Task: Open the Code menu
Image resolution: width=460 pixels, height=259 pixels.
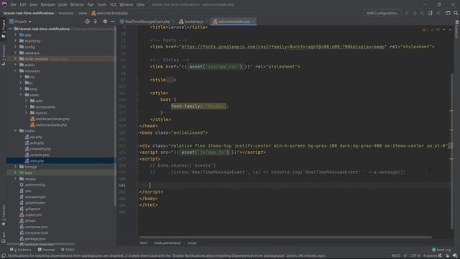Action: click(x=63, y=4)
